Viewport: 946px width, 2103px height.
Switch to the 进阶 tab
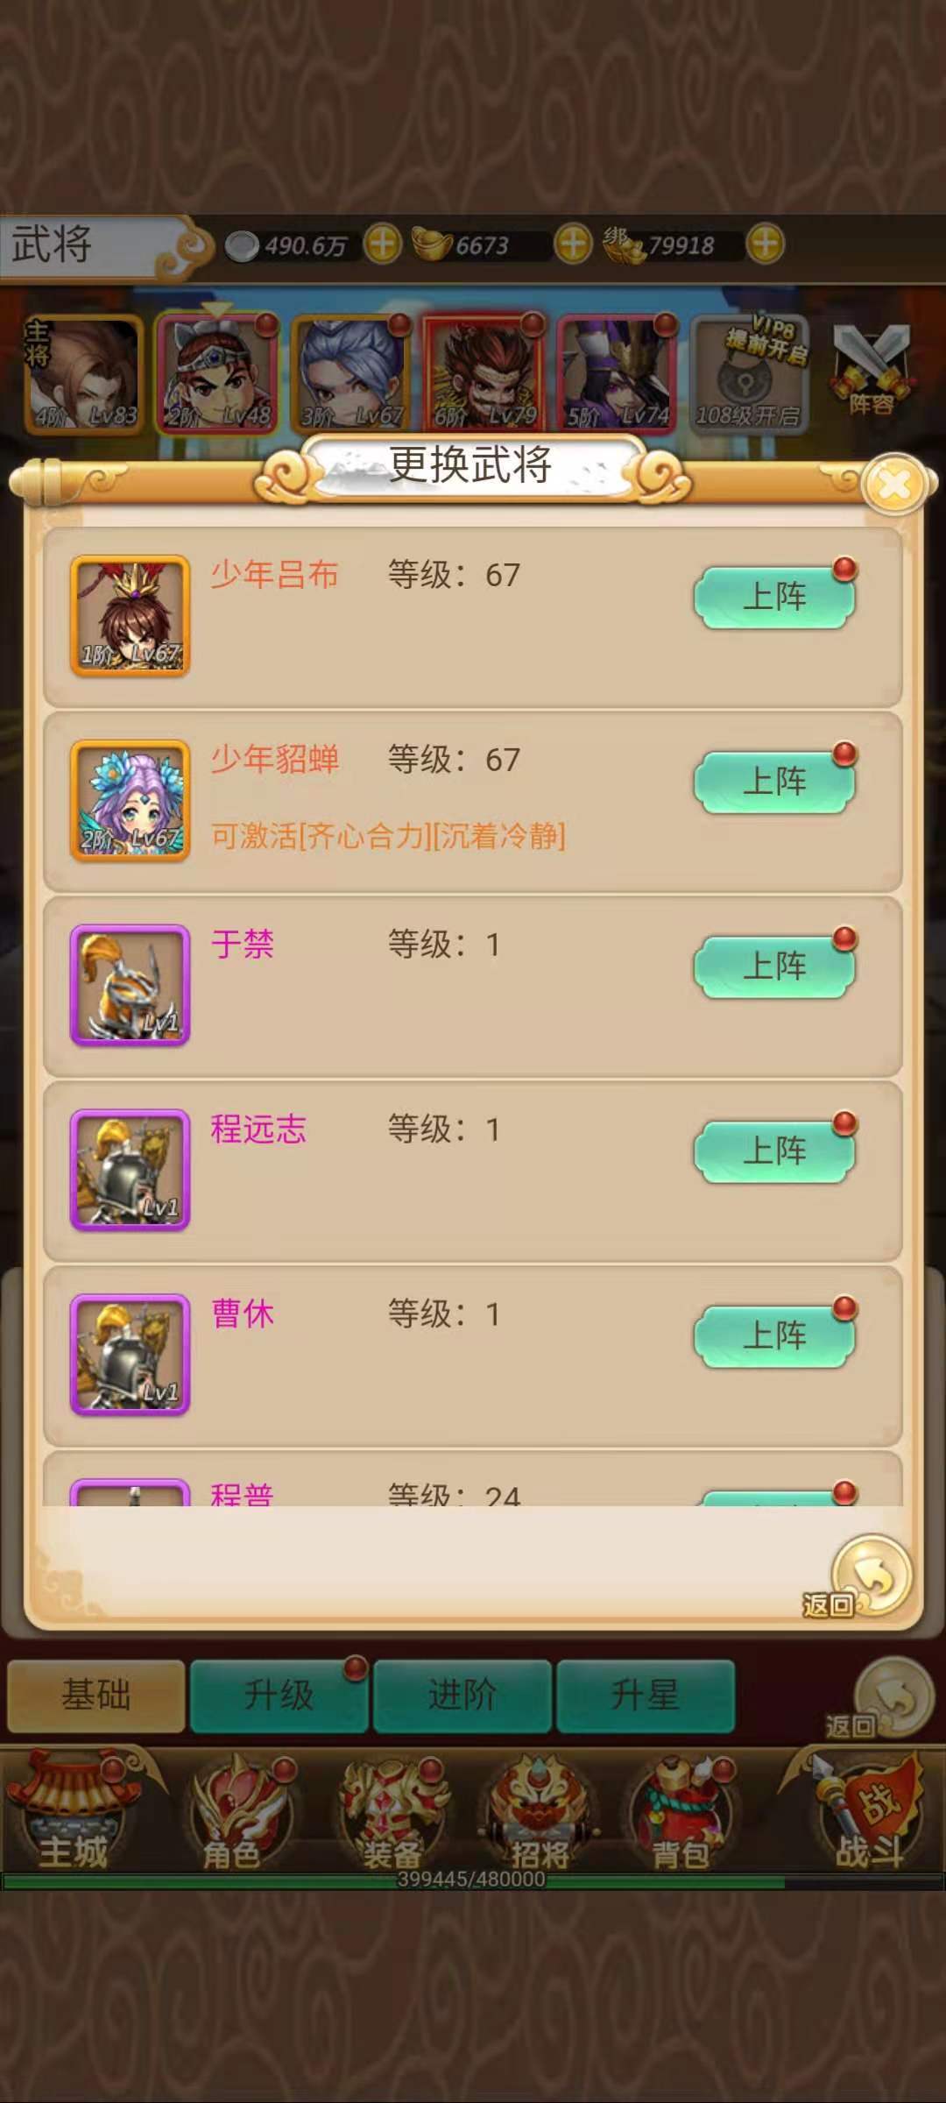pos(462,1695)
